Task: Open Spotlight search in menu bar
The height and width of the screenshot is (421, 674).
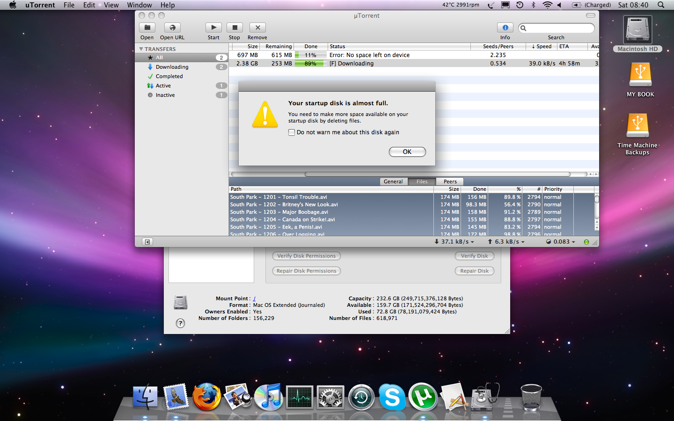Action: (x=661, y=5)
